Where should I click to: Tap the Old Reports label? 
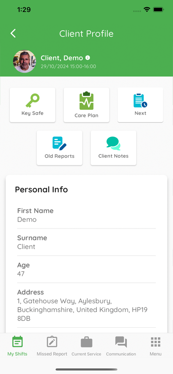[x=60, y=156]
